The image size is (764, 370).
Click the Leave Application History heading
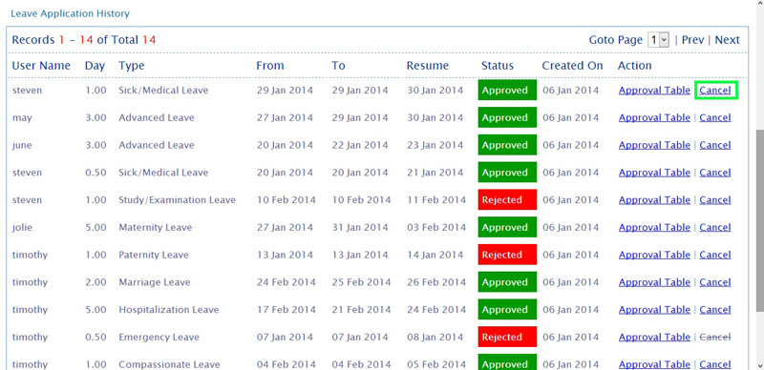[70, 13]
